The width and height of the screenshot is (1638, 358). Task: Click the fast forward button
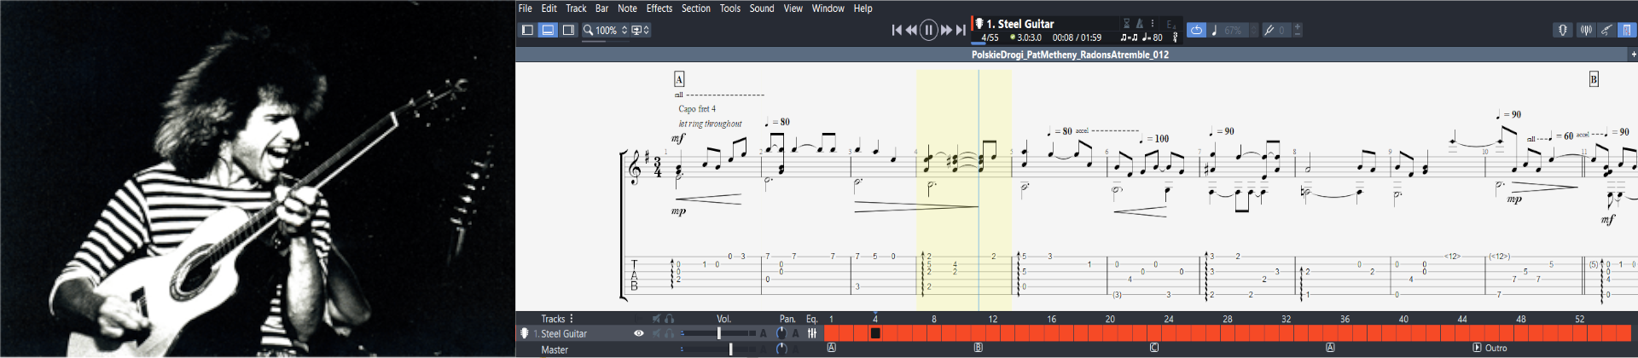pos(946,30)
